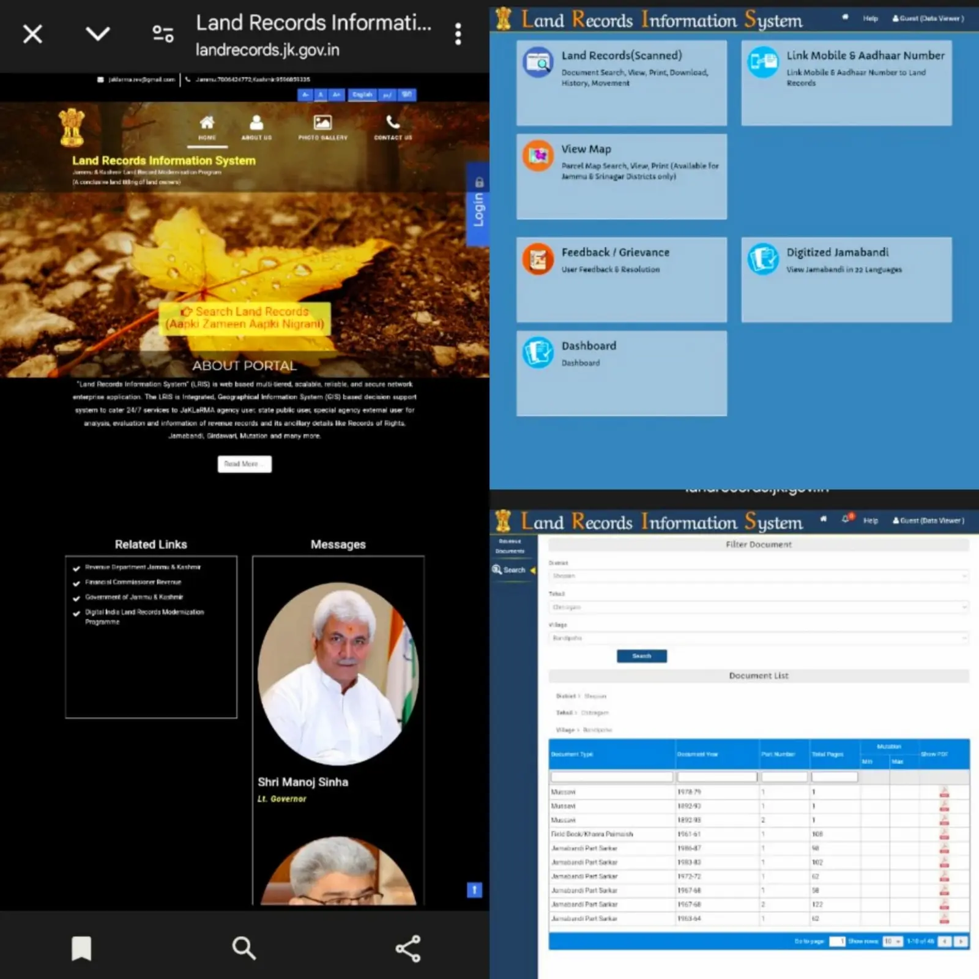Open Financial Commissioner Revenue link
Image resolution: width=979 pixels, height=979 pixels.
133,582
